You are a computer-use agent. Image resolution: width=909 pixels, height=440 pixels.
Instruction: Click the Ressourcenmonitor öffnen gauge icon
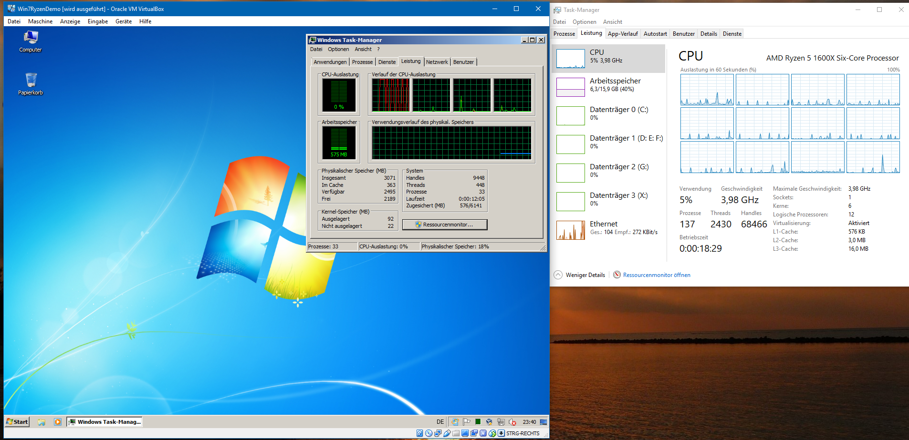(617, 275)
